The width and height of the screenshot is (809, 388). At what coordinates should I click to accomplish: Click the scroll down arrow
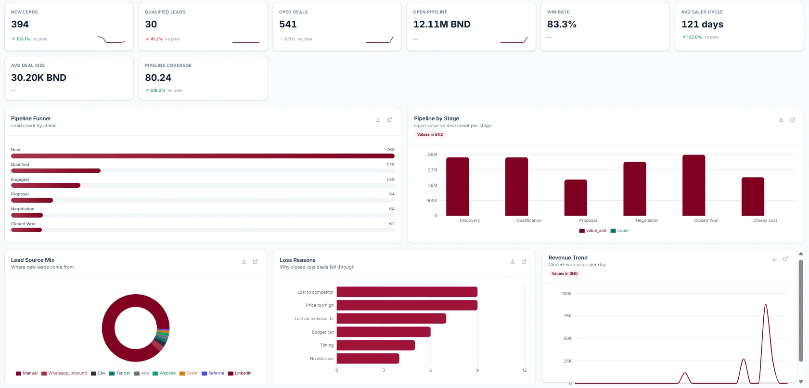[x=801, y=381]
